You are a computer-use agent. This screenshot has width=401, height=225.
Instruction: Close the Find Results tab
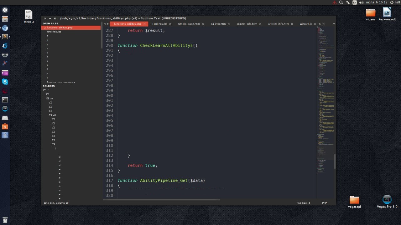pyautogui.click(x=170, y=24)
